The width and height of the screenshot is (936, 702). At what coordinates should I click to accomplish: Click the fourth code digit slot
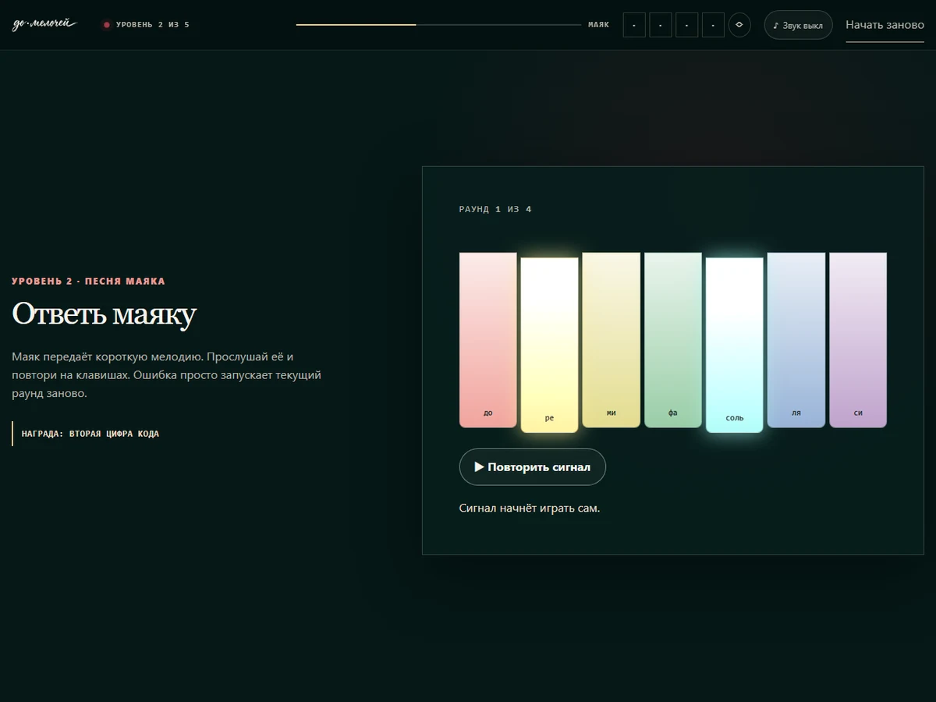click(x=714, y=25)
